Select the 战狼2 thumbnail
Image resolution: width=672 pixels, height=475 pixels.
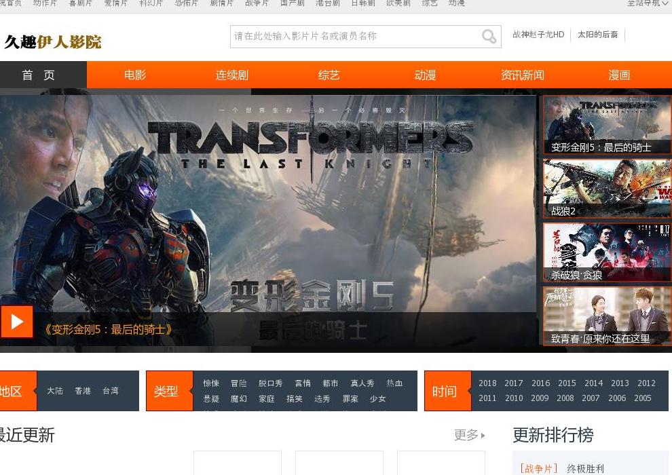(607, 189)
